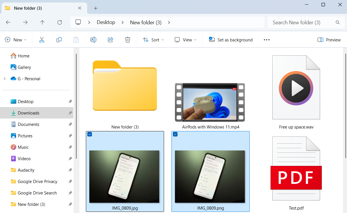Image resolution: width=347 pixels, height=213 pixels.
Task: Select AirPods with Windows 11.mp4 video
Action: [x=210, y=102]
